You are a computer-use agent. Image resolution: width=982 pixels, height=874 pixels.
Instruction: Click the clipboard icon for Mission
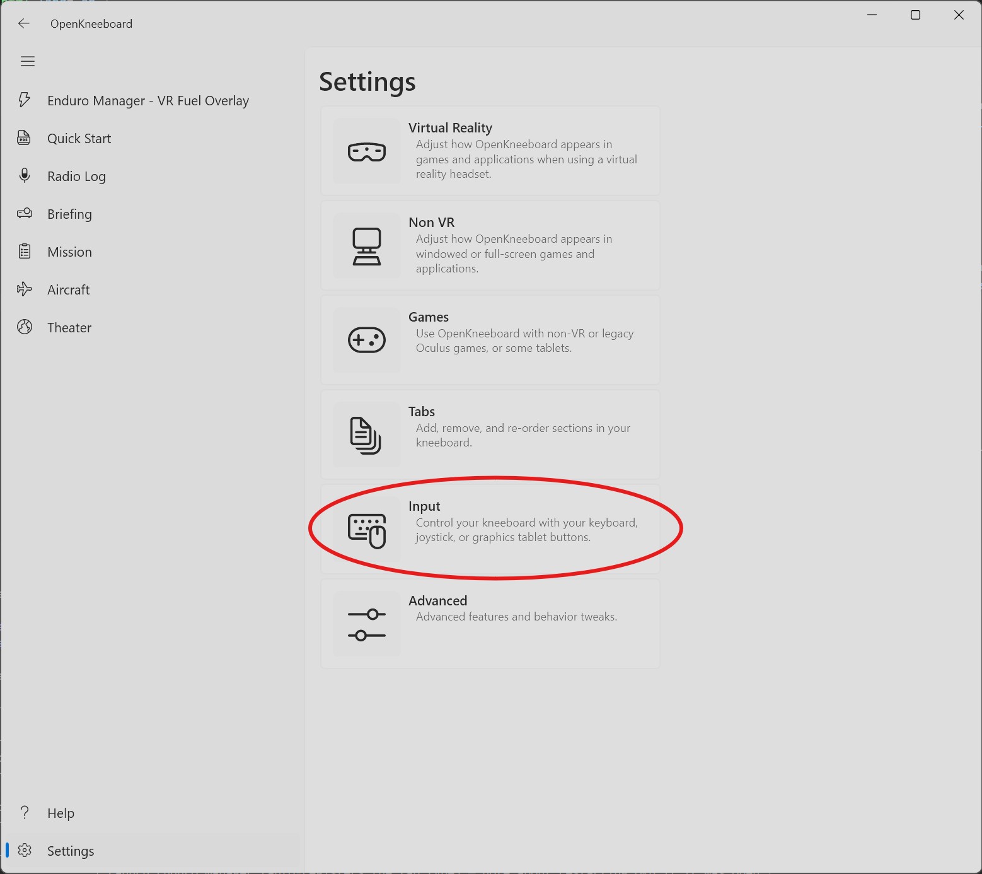25,251
